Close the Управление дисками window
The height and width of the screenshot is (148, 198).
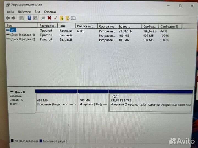192,6
